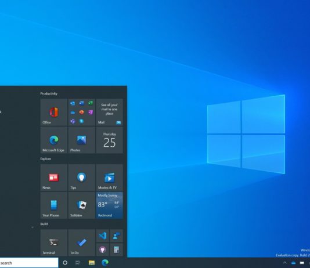This screenshot has height=268, width=310.
Task: Open the Movies & TV tile
Action: click(109, 178)
